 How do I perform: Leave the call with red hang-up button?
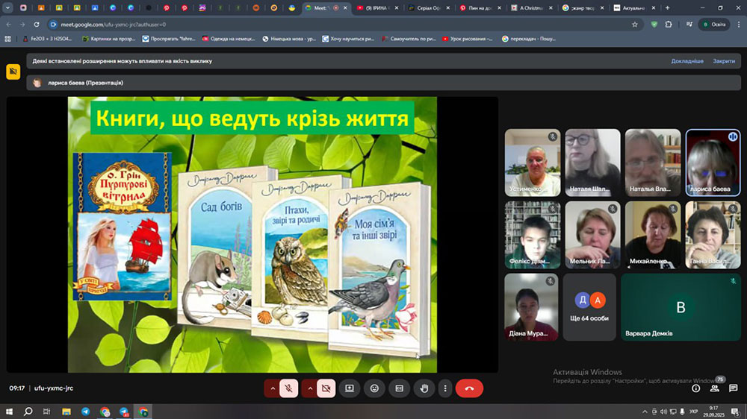pyautogui.click(x=469, y=388)
